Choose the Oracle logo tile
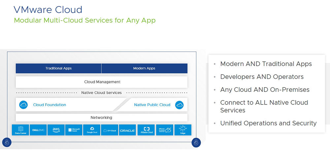This screenshot has width=330, height=158. point(127,130)
